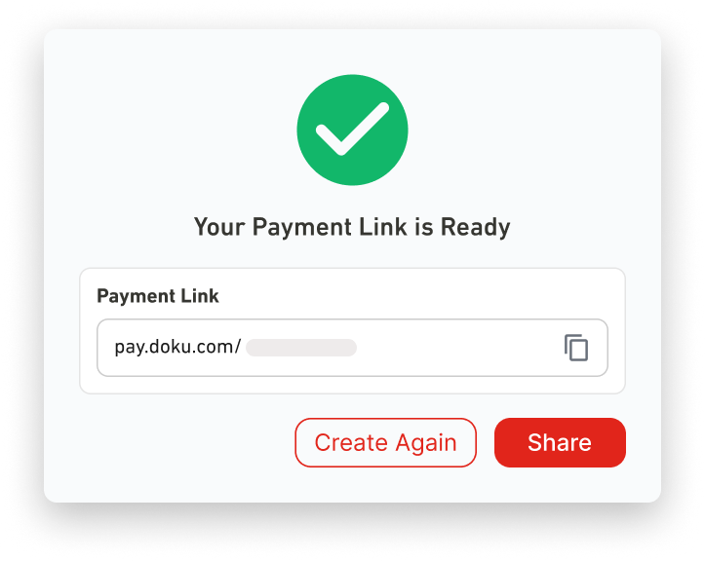705x561 pixels.
Task: Click the pay.doku.com/ URL text
Action: tap(177, 347)
